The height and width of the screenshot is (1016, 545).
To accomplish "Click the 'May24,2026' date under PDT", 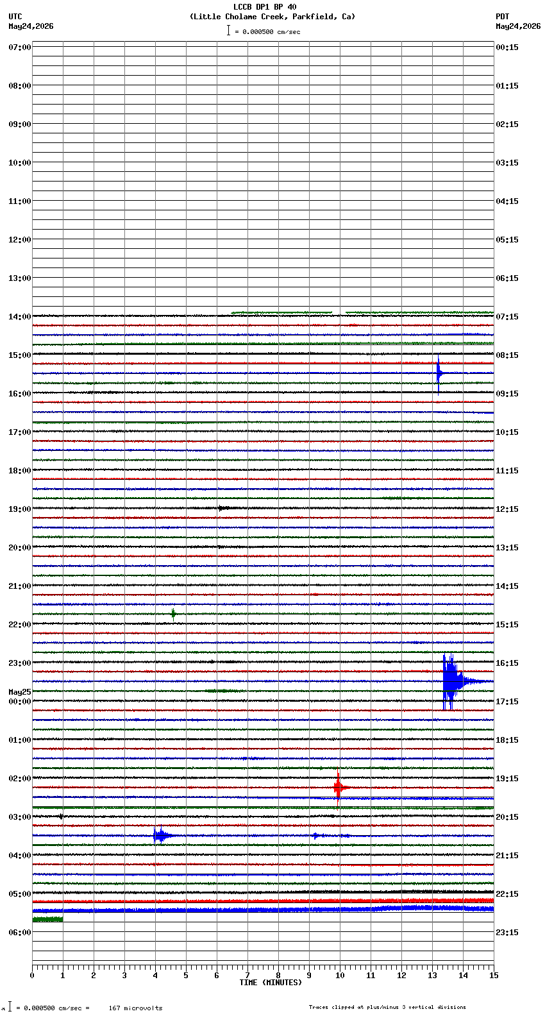I will tap(518, 26).
